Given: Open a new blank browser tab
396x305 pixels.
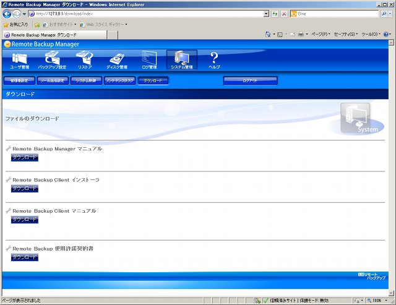Looking at the screenshot, I should [113, 35].
